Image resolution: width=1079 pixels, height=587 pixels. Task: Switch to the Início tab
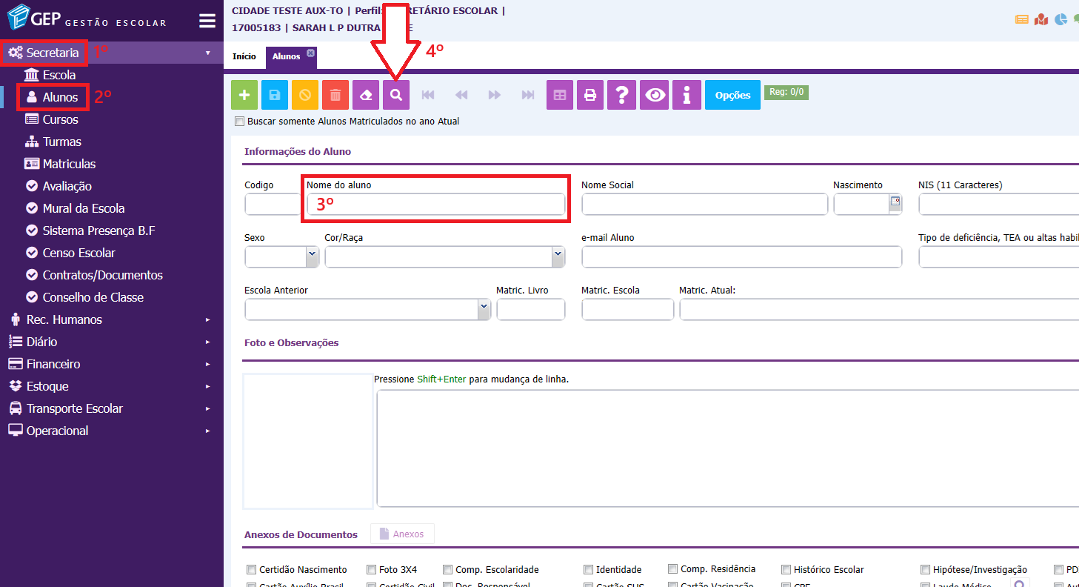point(244,56)
